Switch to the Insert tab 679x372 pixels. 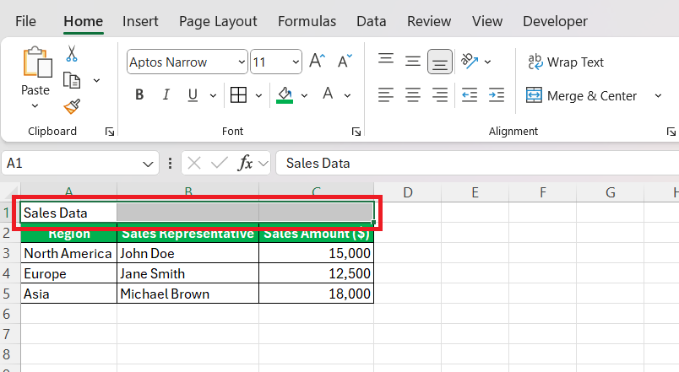pos(140,21)
